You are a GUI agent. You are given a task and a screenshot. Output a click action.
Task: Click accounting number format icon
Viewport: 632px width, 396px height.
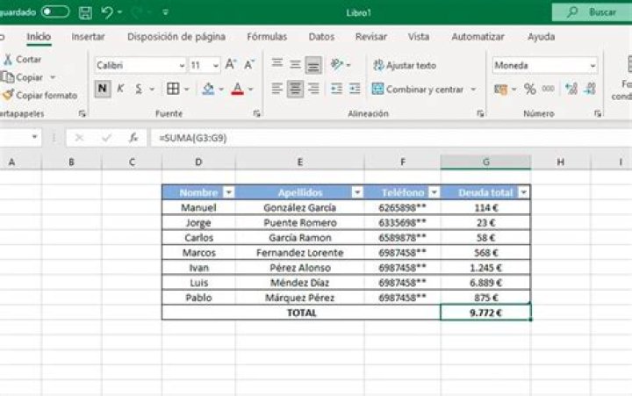[x=500, y=89]
